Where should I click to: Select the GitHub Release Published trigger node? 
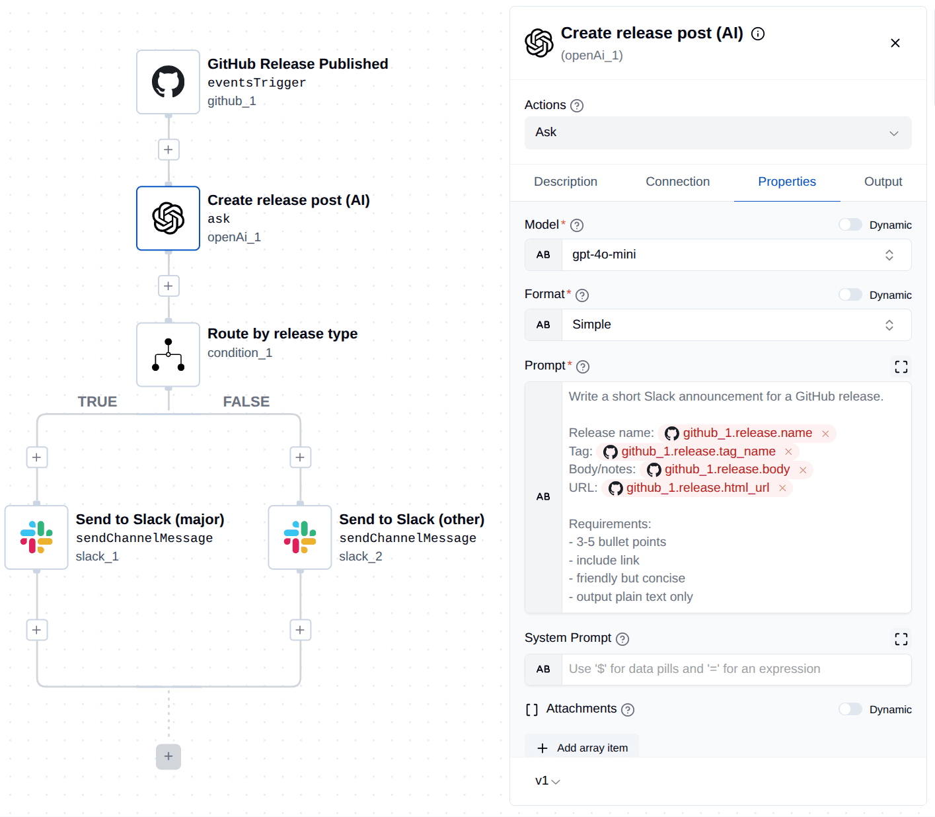[168, 82]
